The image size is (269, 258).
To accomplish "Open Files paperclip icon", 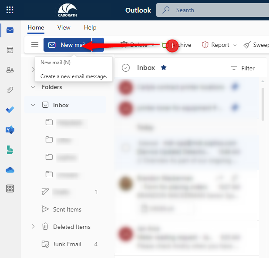I will point(10,90).
